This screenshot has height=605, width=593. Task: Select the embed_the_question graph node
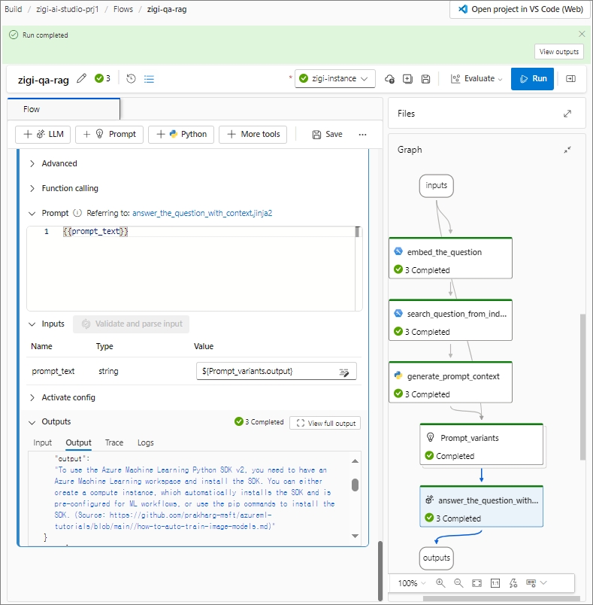point(450,258)
